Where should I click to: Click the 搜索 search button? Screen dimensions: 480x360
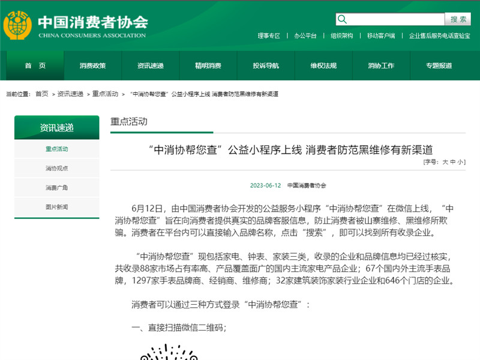point(458,19)
